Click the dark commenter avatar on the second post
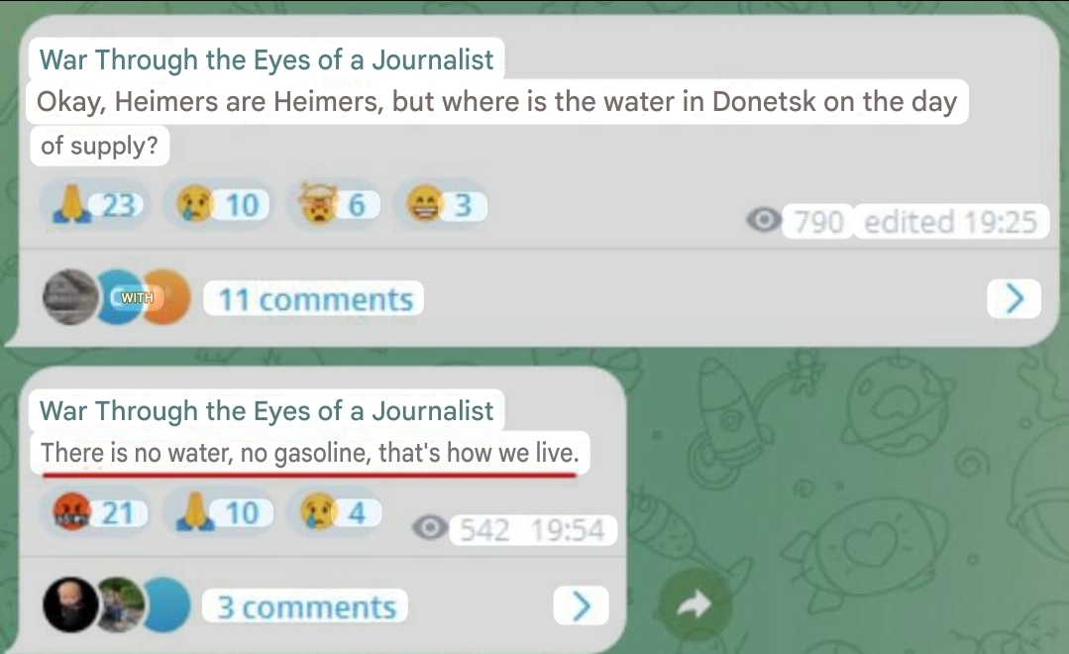 click(70, 604)
